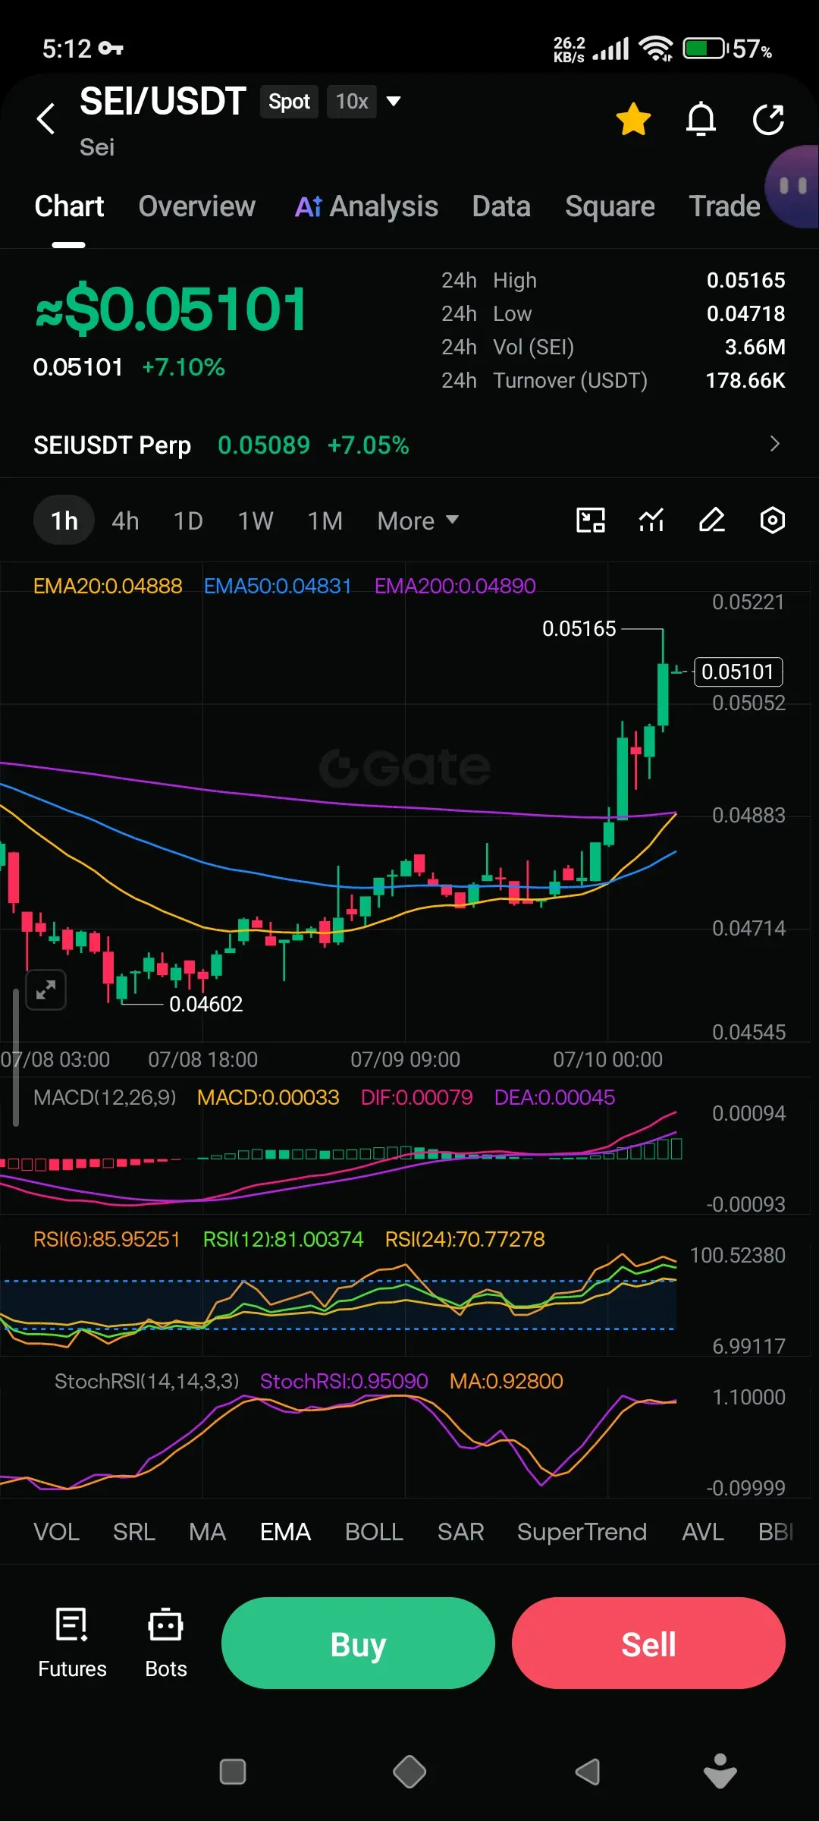Tap the RSI(6):85.95251 label
The height and width of the screenshot is (1821, 819).
(107, 1239)
